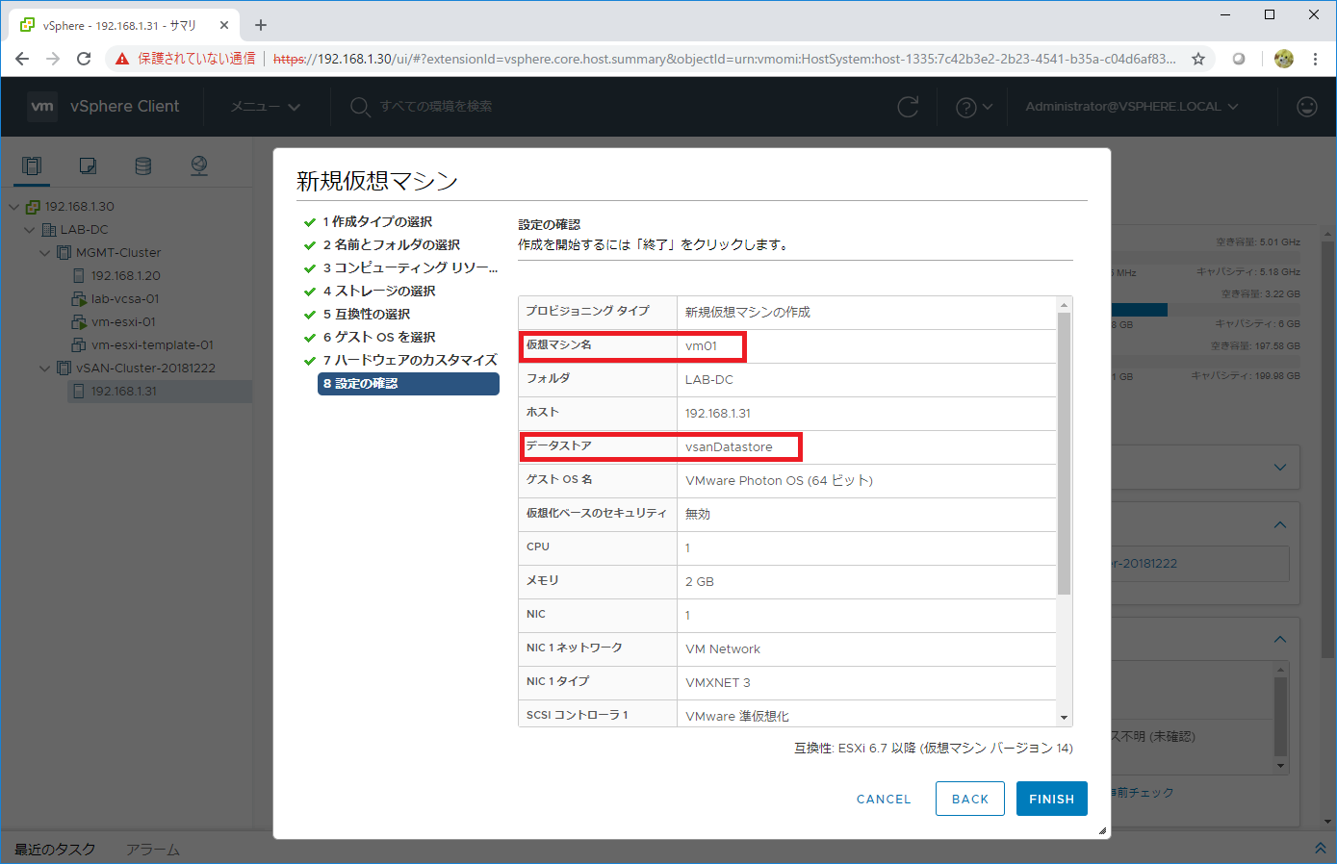Click the browser address bar URL
Screen dimensions: 1337x864
724,59
